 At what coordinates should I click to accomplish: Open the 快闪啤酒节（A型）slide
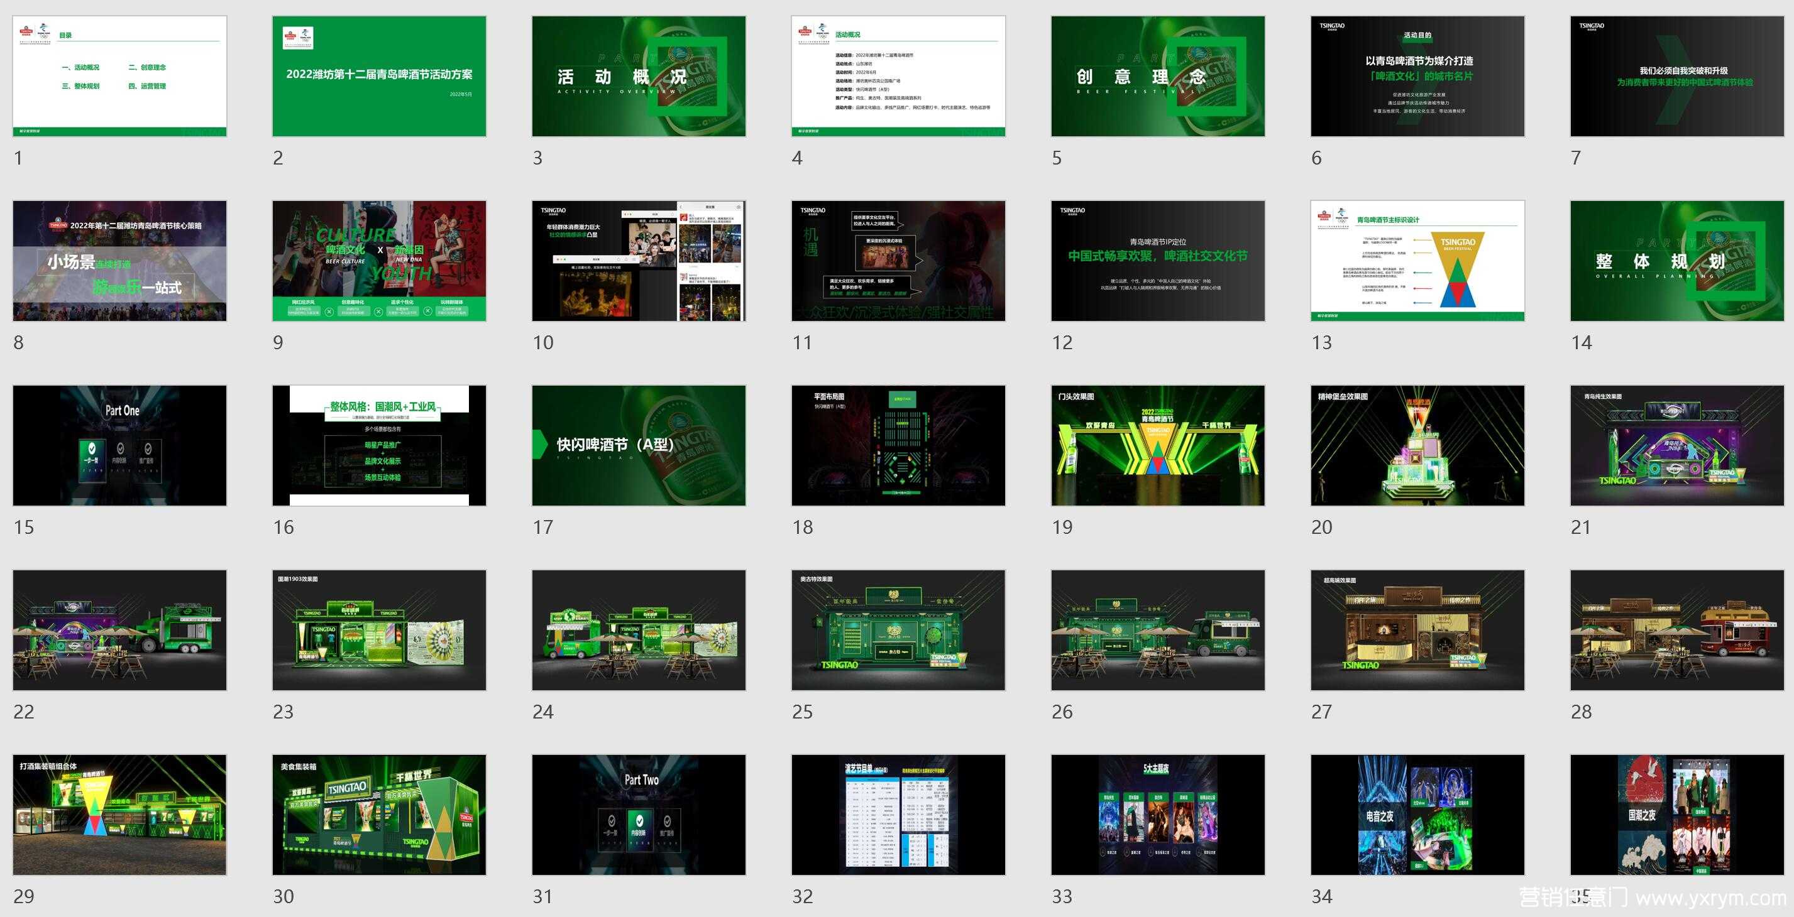[x=639, y=445]
